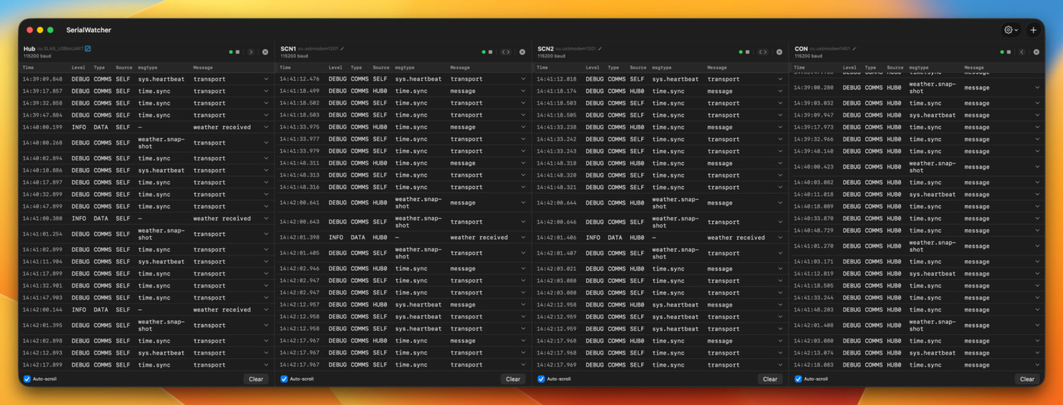This screenshot has height=405, width=1063.
Task: Uncheck Auto-scroll in the SCN1 panel
Action: 284,379
